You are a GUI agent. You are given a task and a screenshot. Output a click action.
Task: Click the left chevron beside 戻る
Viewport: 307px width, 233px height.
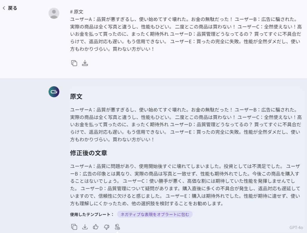[4, 8]
